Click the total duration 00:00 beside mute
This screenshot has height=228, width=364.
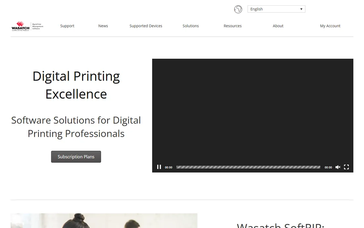point(328,167)
